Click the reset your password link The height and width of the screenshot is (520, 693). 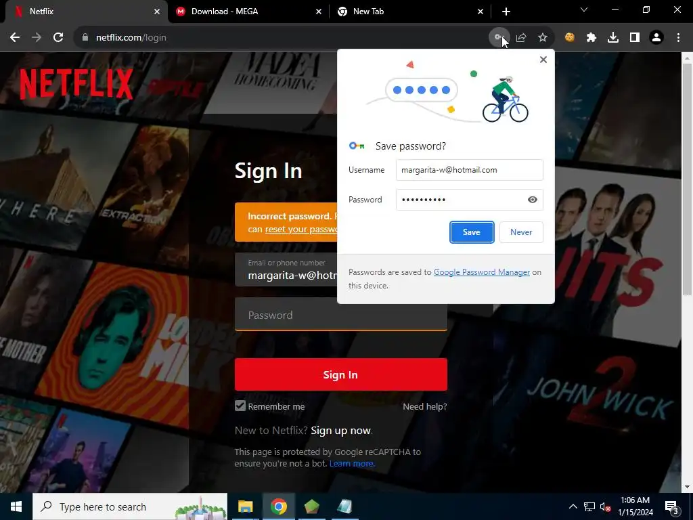pyautogui.click(x=301, y=229)
